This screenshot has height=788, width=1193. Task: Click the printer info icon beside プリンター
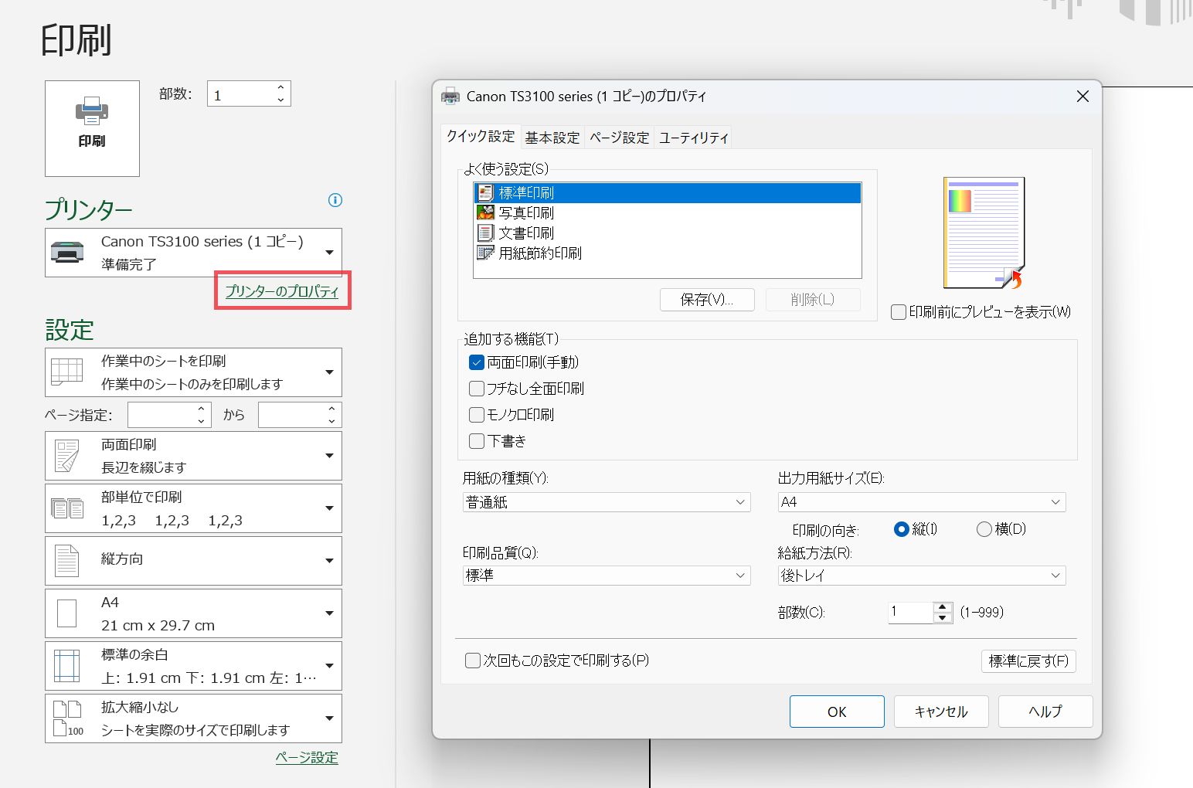(x=335, y=200)
